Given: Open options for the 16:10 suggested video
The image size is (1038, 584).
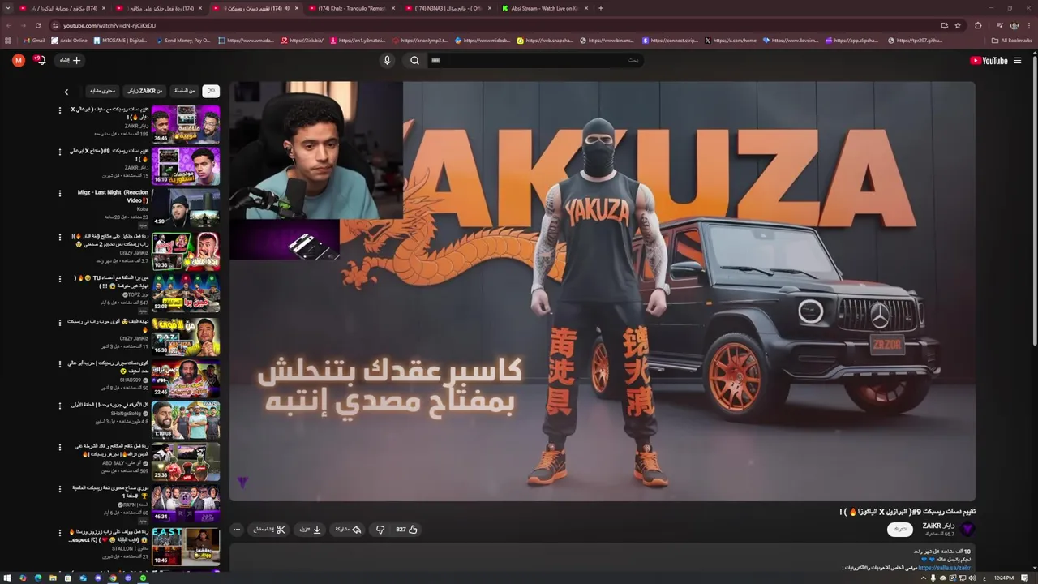Looking at the screenshot, I should (x=59, y=151).
